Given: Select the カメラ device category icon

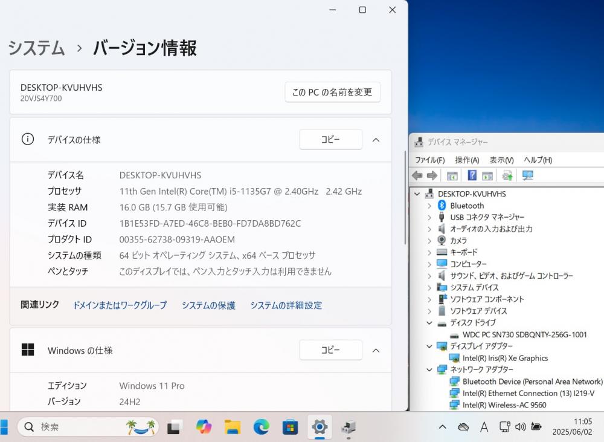Looking at the screenshot, I should (442, 240).
